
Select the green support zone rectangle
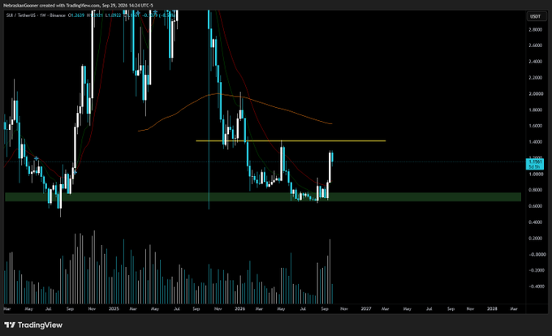point(263,197)
